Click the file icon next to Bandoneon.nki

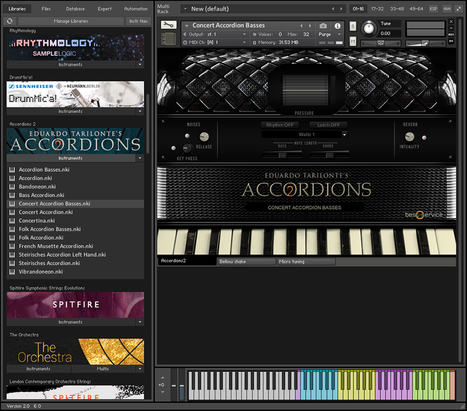[12, 187]
